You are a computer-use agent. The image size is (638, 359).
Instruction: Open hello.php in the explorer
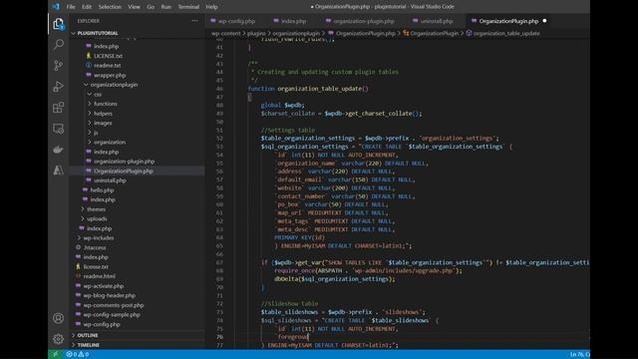(x=102, y=190)
